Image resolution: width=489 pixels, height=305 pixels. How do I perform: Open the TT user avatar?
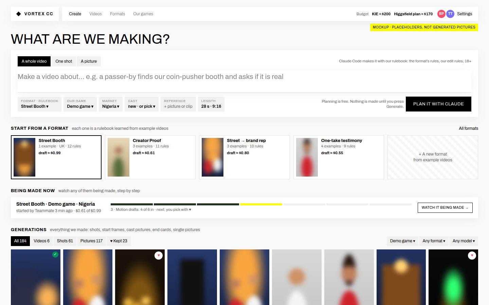450,14
